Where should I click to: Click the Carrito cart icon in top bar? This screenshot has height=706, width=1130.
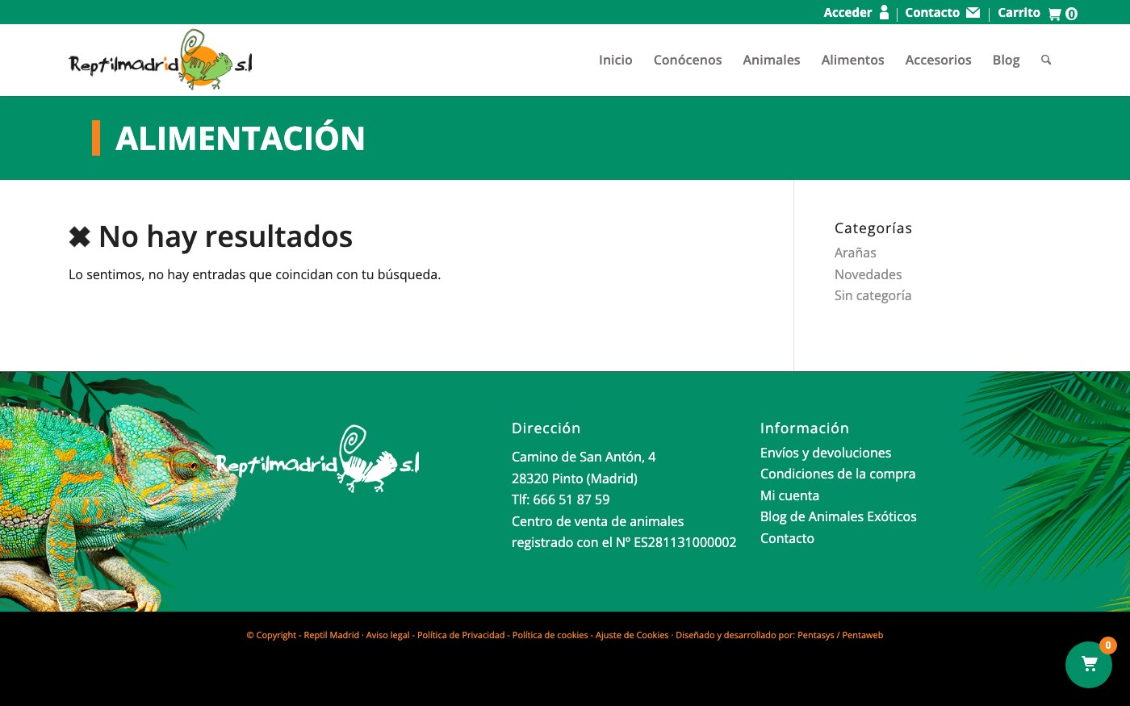1054,14
